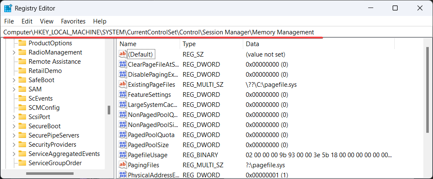This screenshot has height=179, width=433.
Task: Open the File menu
Action: tap(9, 21)
